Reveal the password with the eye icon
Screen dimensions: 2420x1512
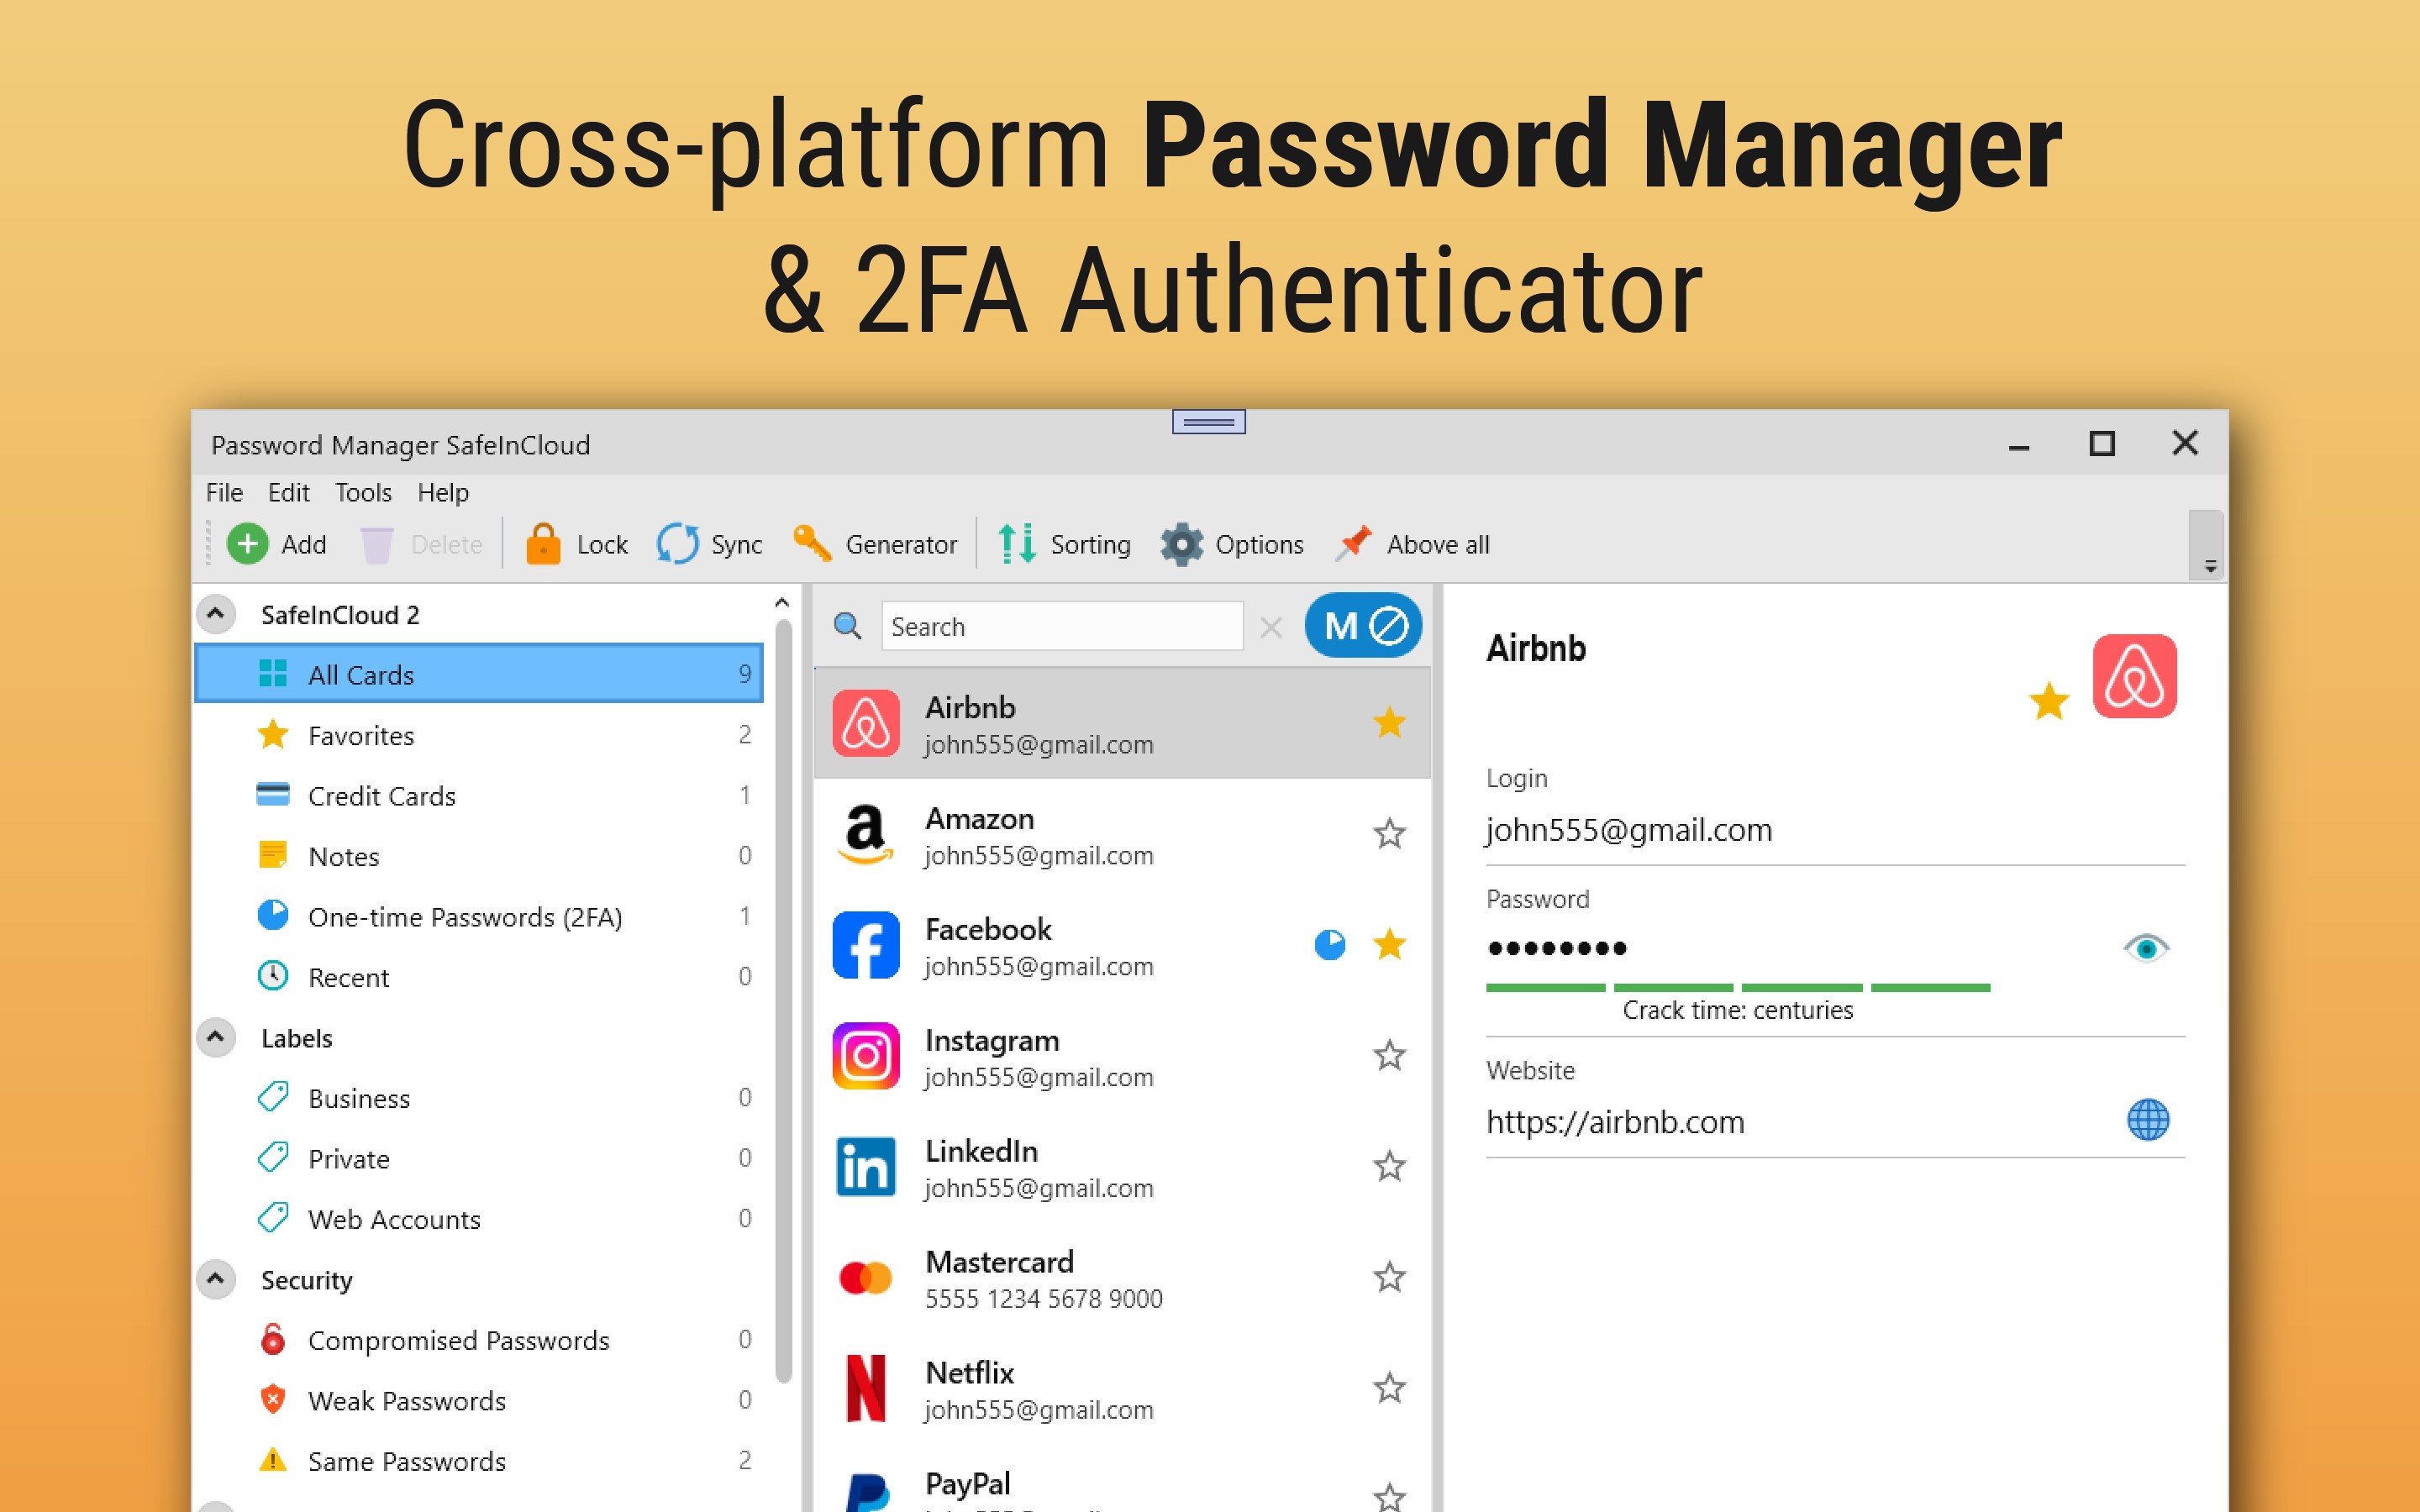pyautogui.click(x=2145, y=947)
